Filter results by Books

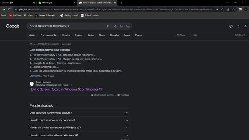pyautogui.click(x=91, y=35)
